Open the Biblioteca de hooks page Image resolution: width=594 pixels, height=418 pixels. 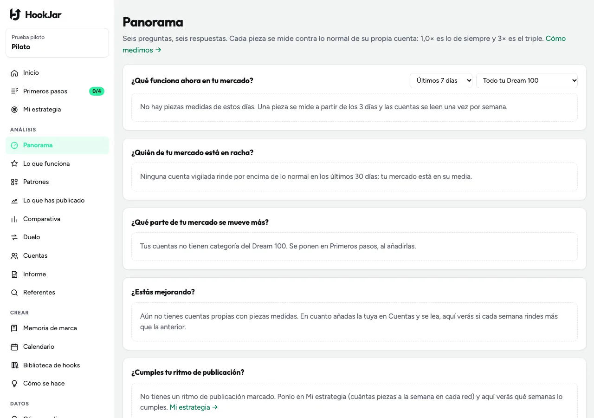point(57,365)
